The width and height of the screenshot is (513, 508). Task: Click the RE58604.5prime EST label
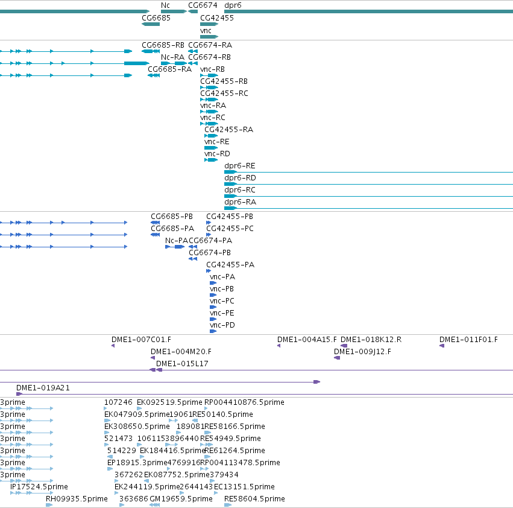click(254, 499)
